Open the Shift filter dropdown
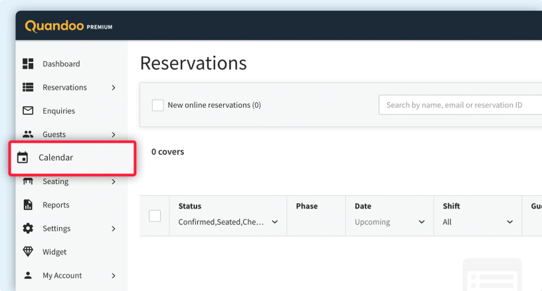Image resolution: width=542 pixels, height=291 pixels. (478, 222)
